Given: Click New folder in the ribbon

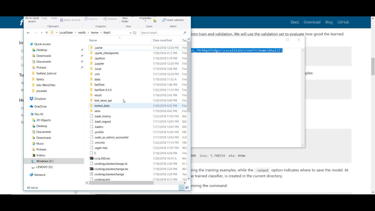Looking at the screenshot, I should [125, 20].
